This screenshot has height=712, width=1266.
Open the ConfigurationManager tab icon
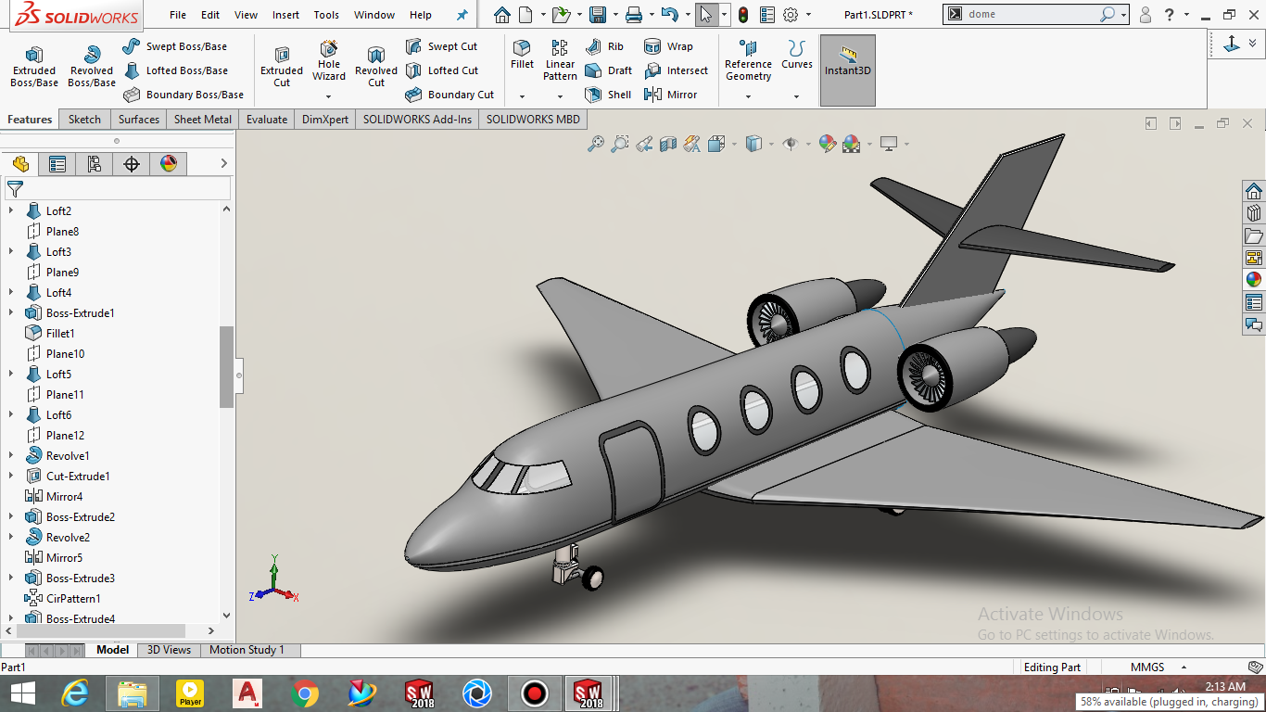(x=95, y=164)
